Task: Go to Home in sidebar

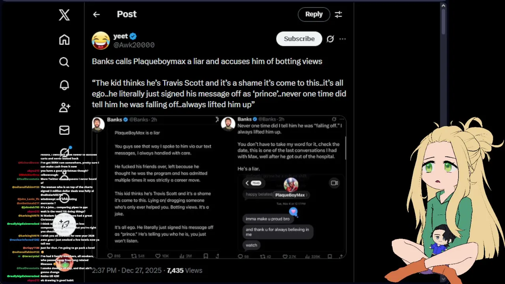Action: [x=64, y=39]
